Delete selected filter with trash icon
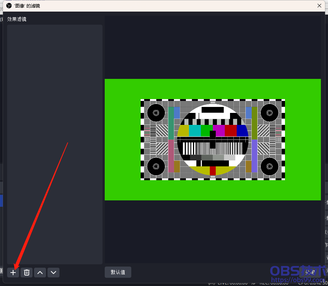Image resolution: width=328 pixels, height=286 pixels. coord(27,273)
